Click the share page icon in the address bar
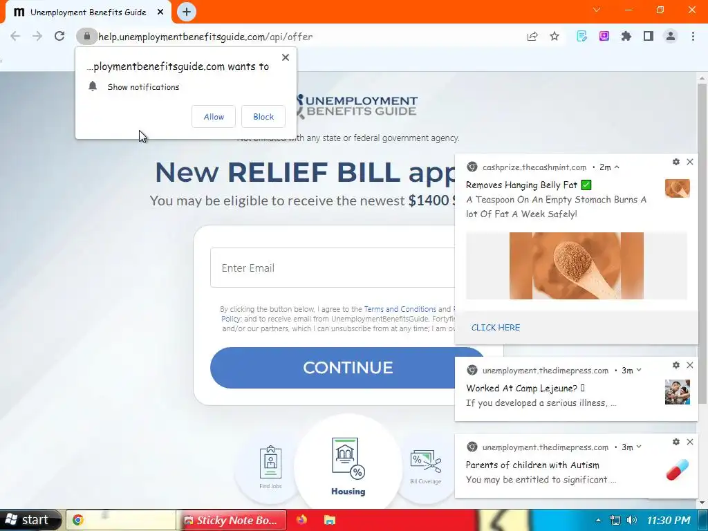Viewport: 708px width, 531px height. (x=532, y=37)
